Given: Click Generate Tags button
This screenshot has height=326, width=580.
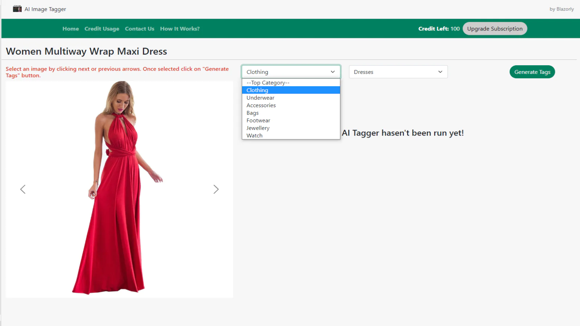Looking at the screenshot, I should point(532,72).
